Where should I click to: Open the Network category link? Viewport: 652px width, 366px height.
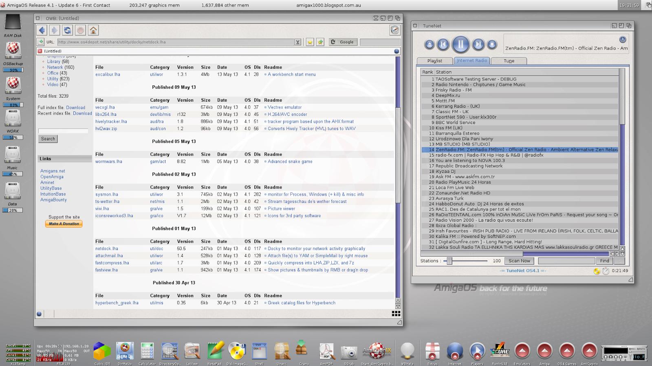click(x=55, y=68)
